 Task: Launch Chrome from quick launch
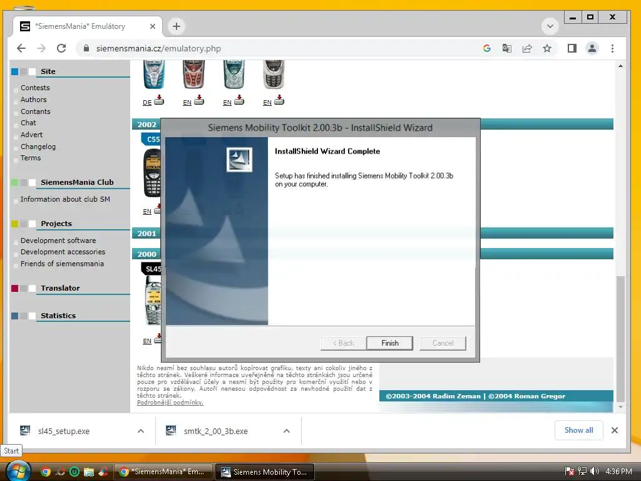tap(46, 472)
